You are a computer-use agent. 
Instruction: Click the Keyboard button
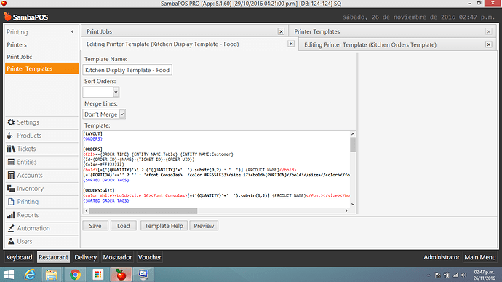(19, 257)
